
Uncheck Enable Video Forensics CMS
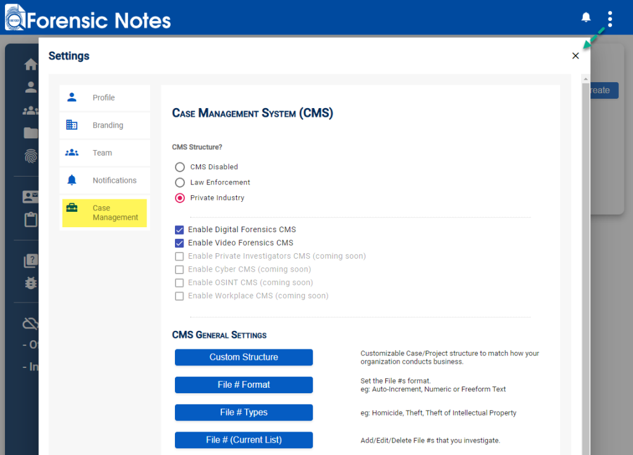click(x=179, y=243)
